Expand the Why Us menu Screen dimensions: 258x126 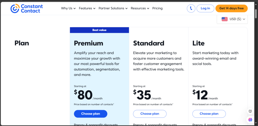tap(68, 8)
